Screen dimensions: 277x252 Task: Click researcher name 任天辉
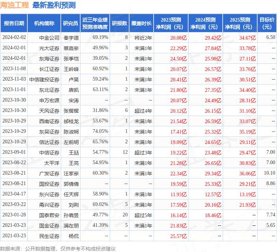point(71,194)
